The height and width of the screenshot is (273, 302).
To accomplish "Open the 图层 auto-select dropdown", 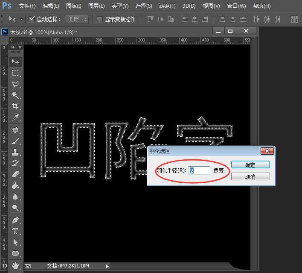I will 78,19.
